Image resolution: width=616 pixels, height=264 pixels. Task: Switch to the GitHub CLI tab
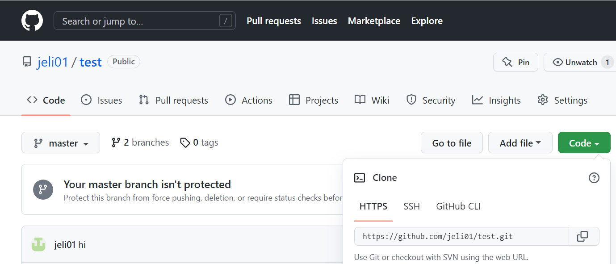[458, 206]
